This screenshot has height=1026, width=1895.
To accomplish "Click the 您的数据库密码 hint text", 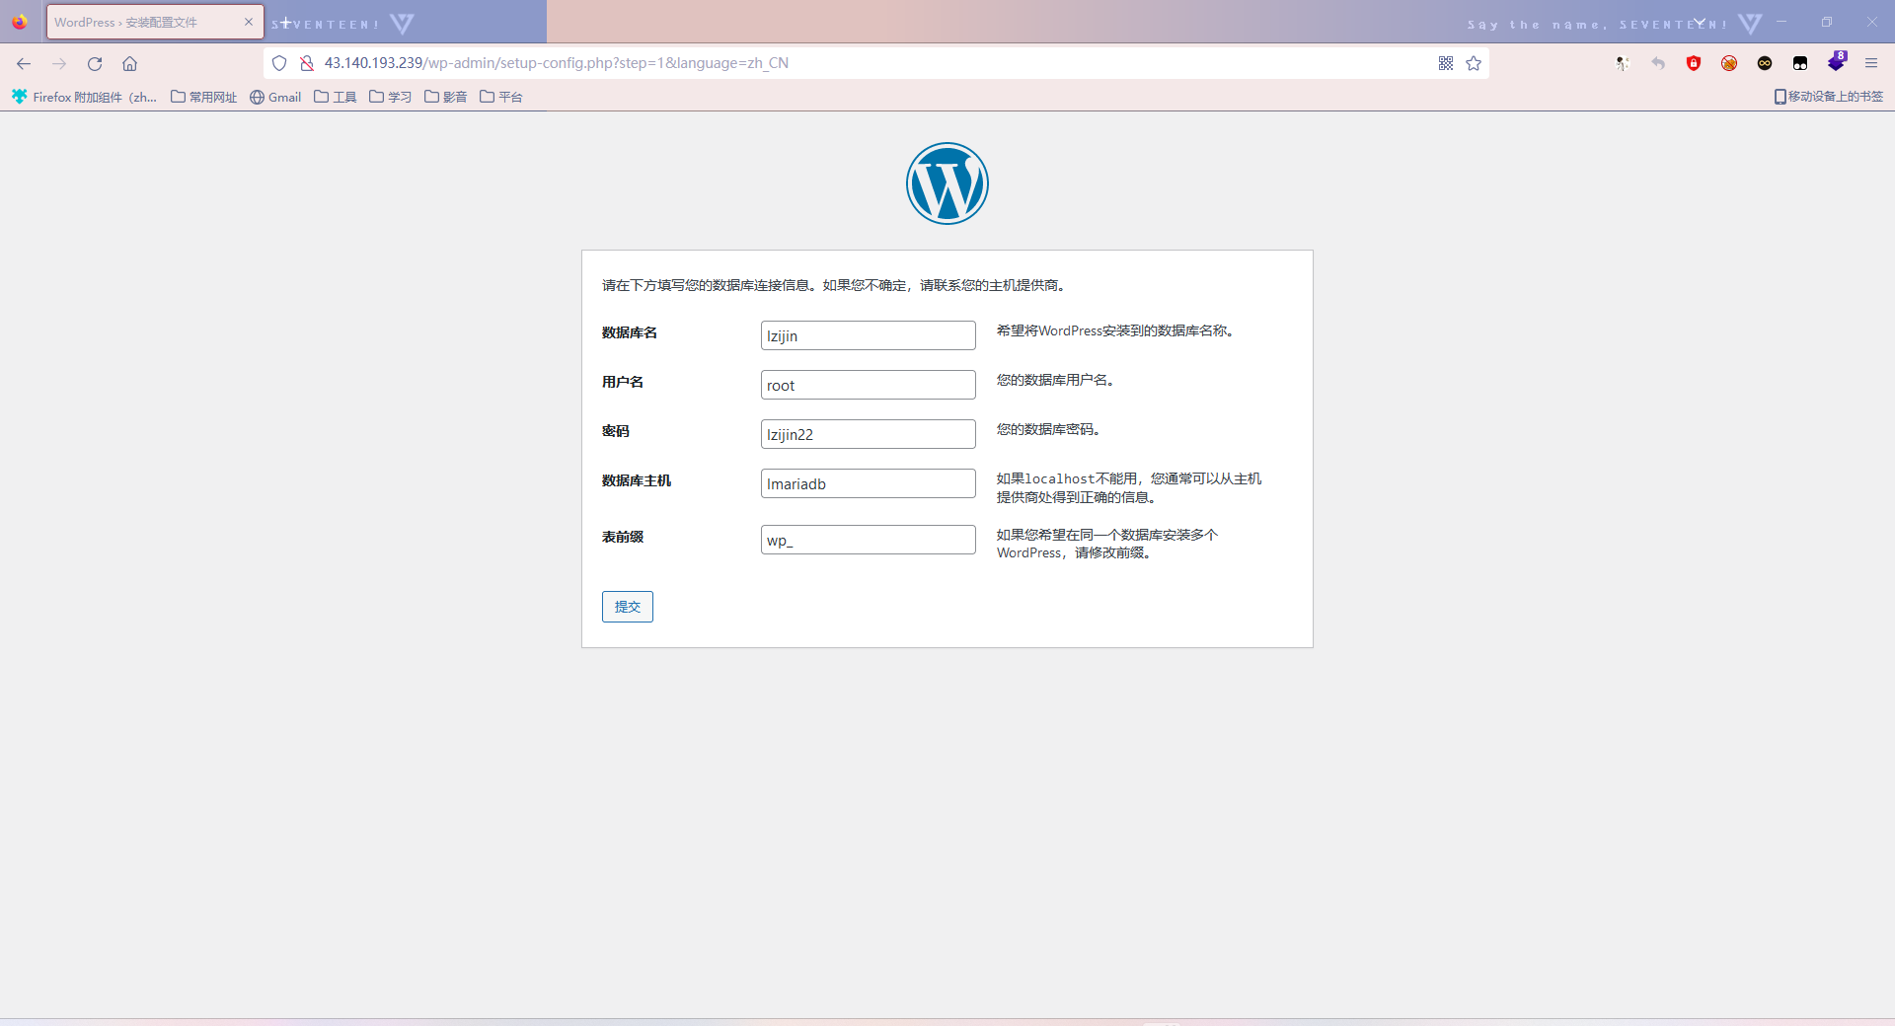I will pos(1048,429).
